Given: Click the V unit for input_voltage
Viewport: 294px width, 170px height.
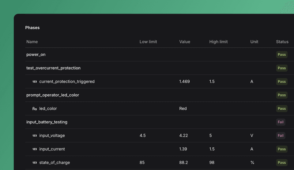Looking at the screenshot, I should pos(252,136).
